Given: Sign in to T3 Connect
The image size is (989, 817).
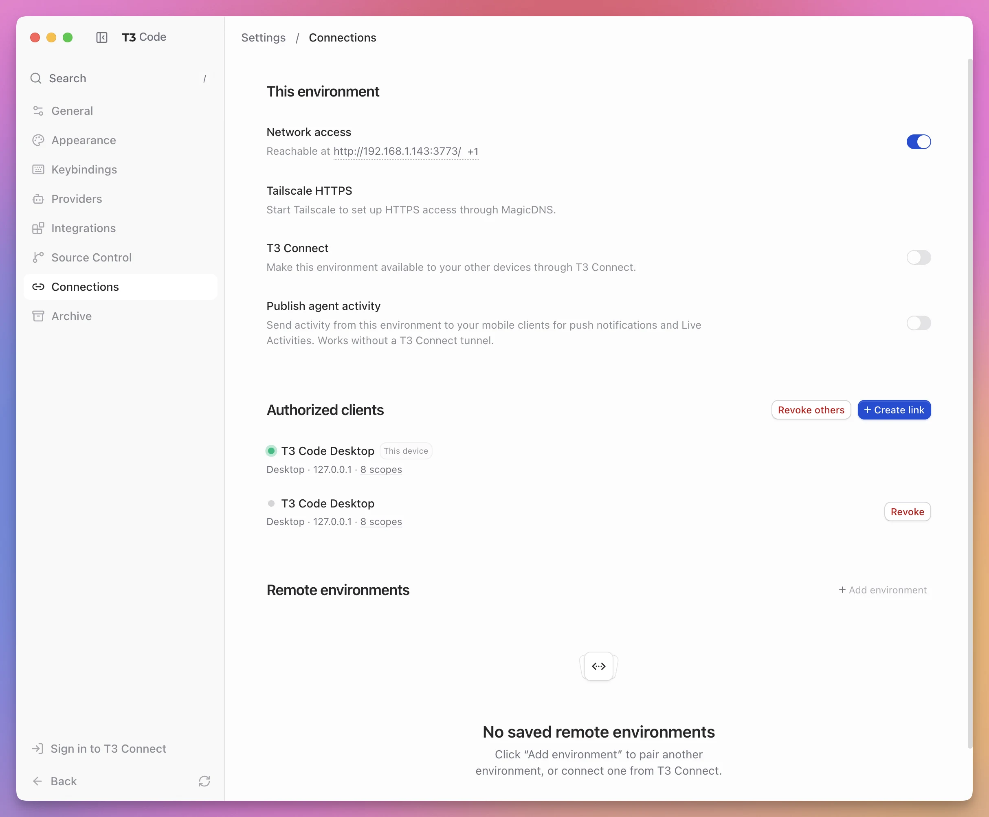Looking at the screenshot, I should 99,749.
